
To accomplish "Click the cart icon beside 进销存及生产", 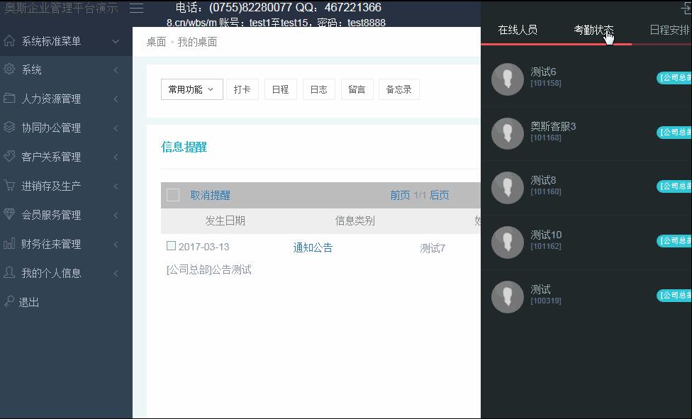I will tap(9, 186).
